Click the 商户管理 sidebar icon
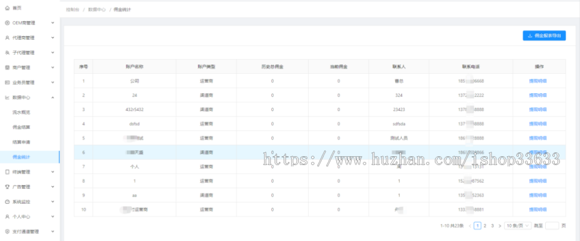The width and height of the screenshot is (580, 241). pos(7,67)
